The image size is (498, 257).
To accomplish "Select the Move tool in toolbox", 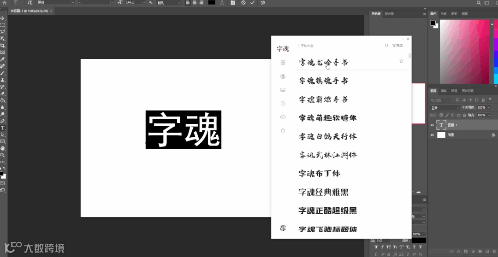I will [3, 18].
